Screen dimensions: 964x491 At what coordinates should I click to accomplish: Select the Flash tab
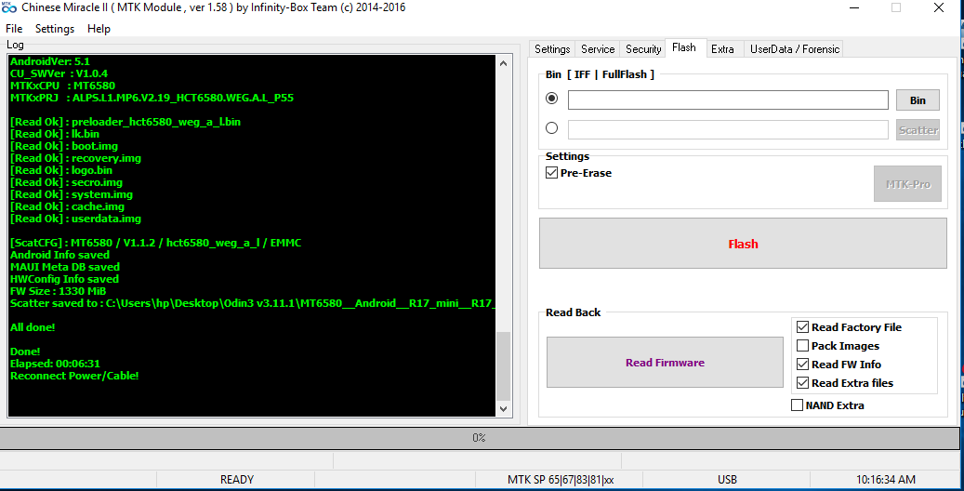click(683, 47)
